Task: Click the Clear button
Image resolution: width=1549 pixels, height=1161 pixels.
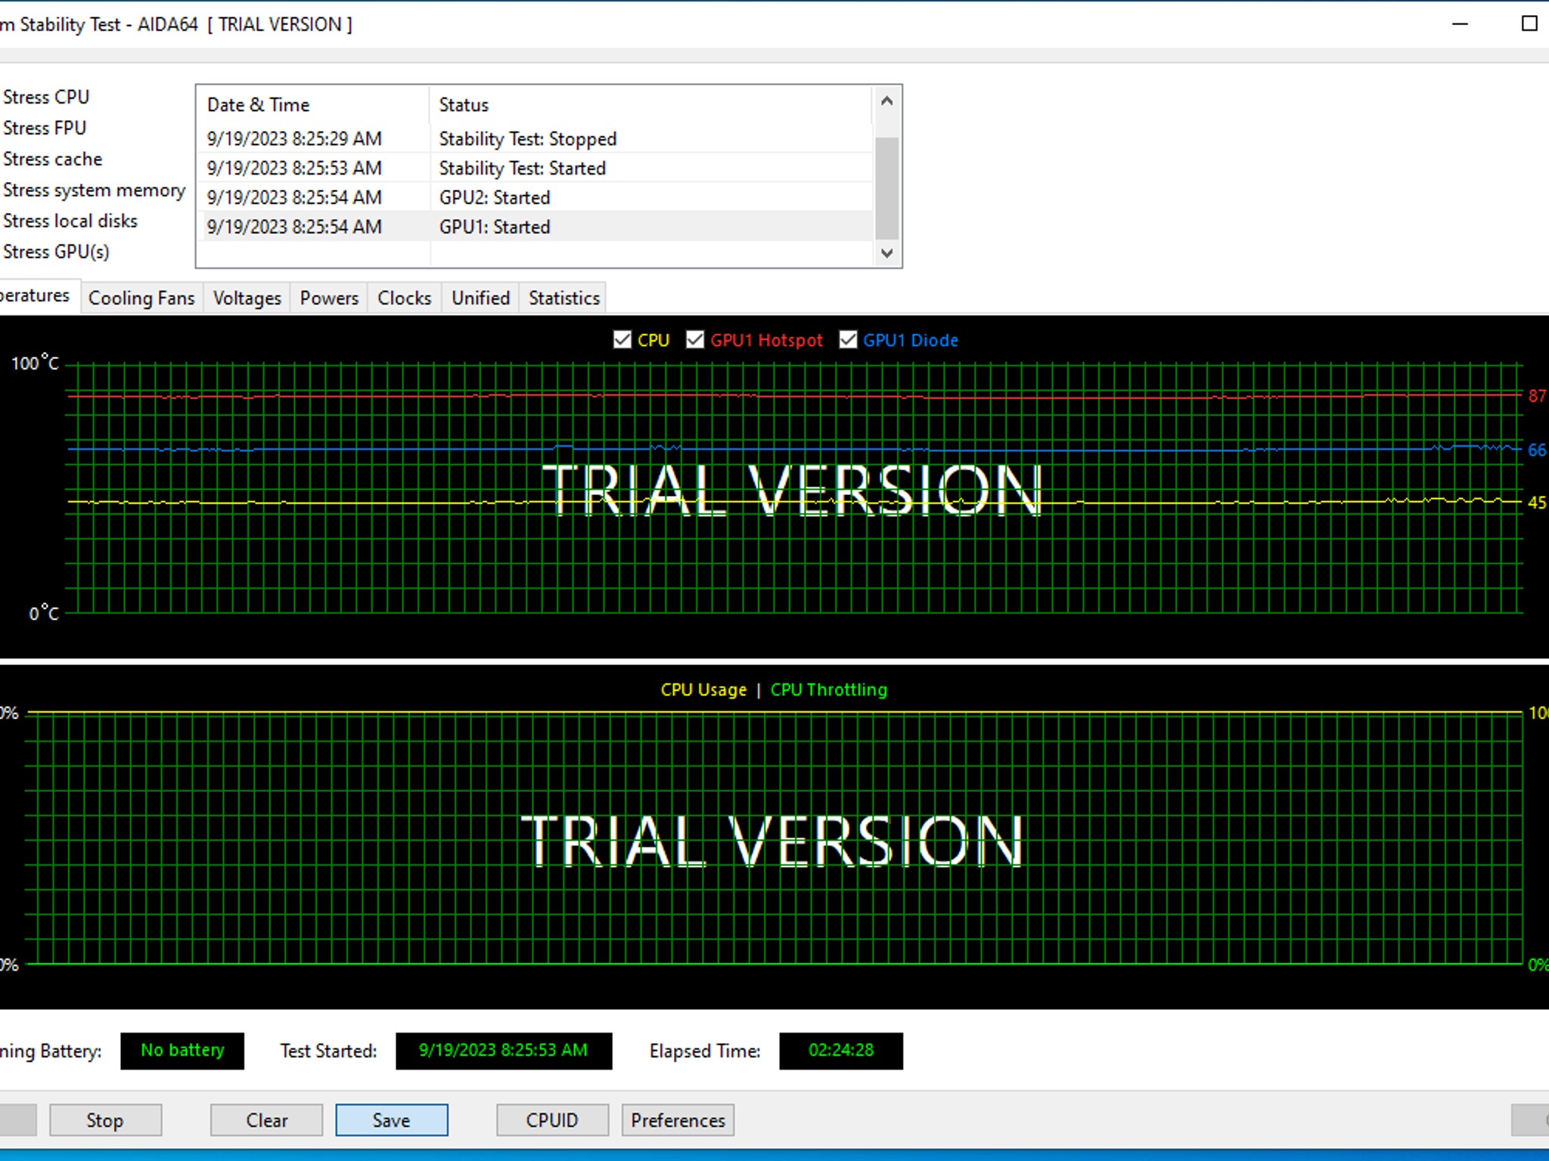Action: [266, 1119]
